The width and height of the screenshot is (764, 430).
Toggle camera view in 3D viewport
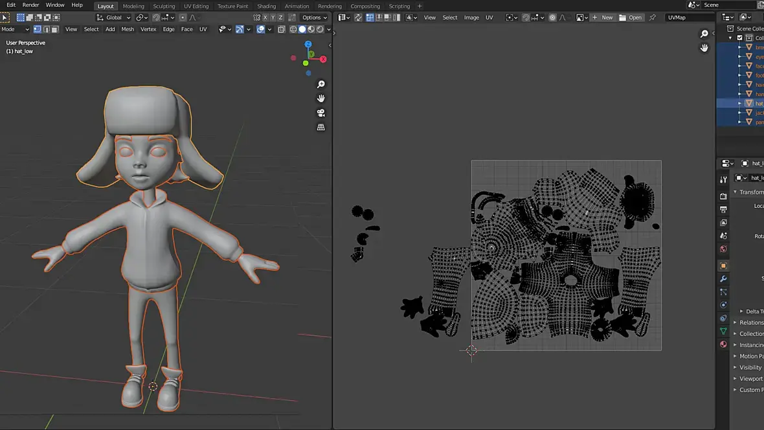coord(320,113)
